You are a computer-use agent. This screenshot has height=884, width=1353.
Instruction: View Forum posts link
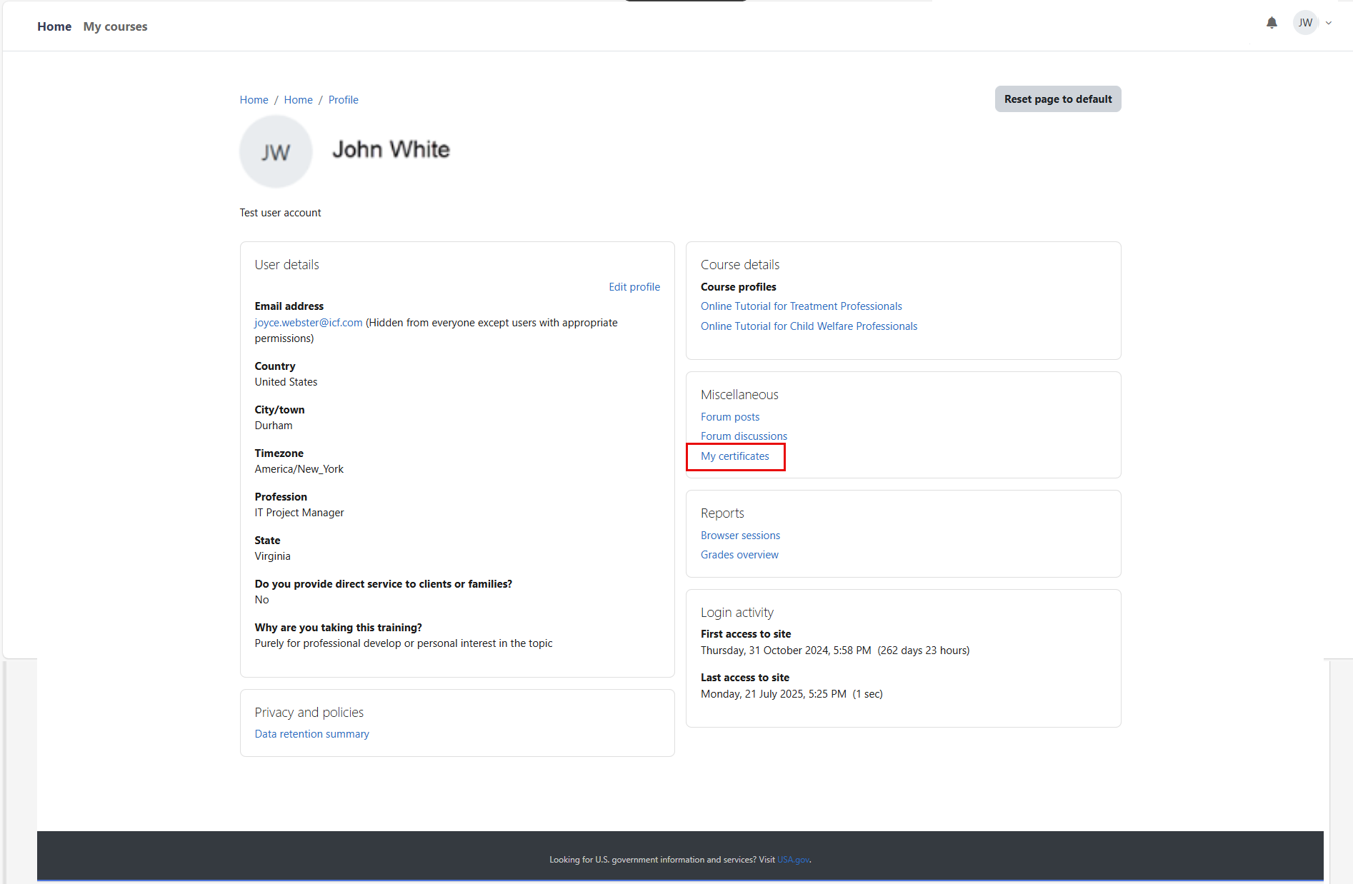click(x=729, y=417)
